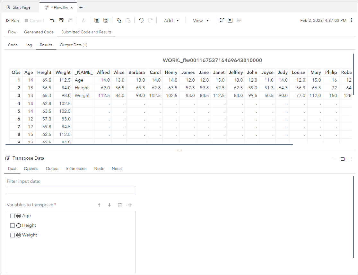Image resolution: width=358 pixels, height=275 pixels.
Task: Open the Add dropdown menu
Action: (x=171, y=21)
